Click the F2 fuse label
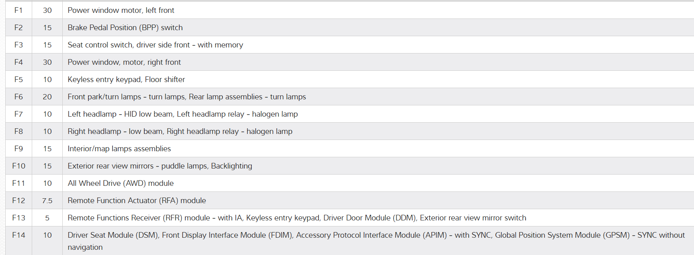 (x=18, y=28)
